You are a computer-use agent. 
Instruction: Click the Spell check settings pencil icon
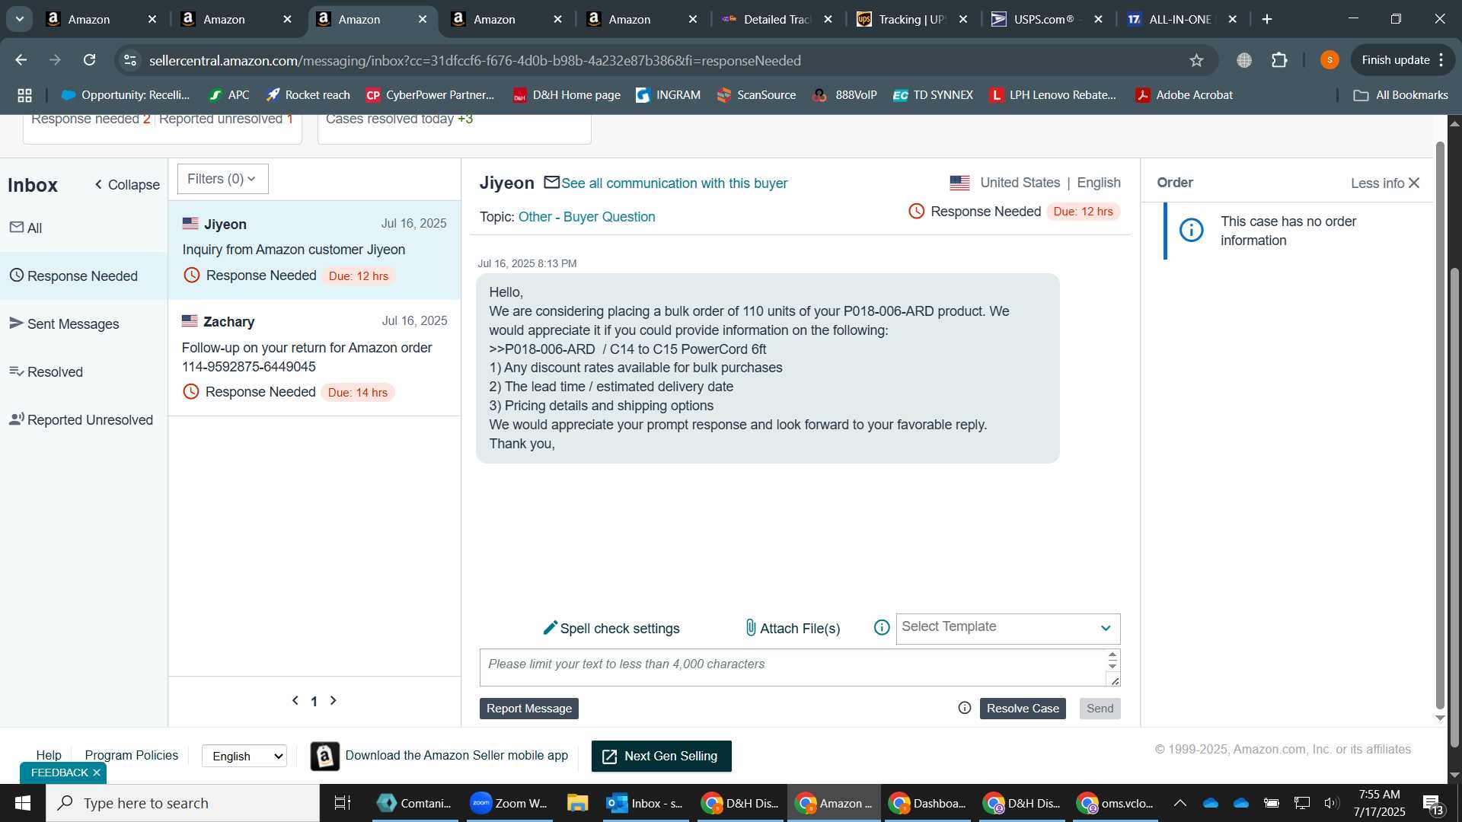(x=550, y=628)
